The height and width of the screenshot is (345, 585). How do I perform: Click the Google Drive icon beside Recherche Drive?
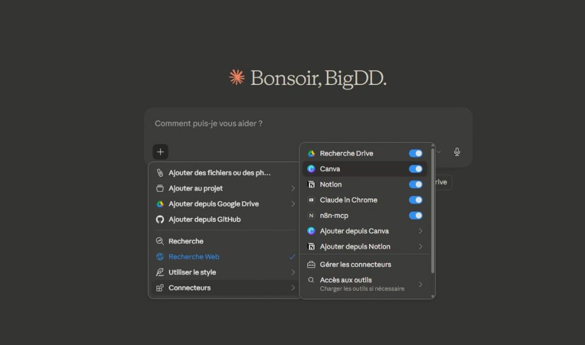311,153
